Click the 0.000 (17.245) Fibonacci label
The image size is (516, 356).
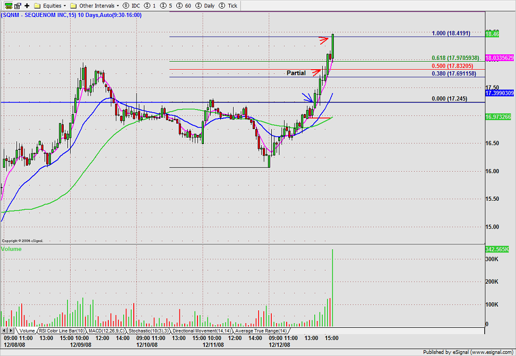pyautogui.click(x=449, y=98)
